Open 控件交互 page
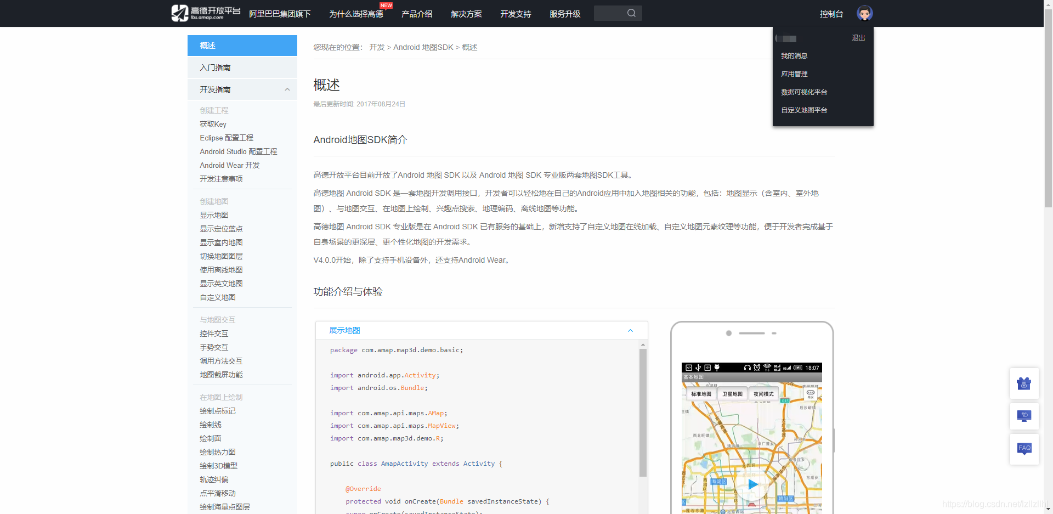 click(214, 334)
